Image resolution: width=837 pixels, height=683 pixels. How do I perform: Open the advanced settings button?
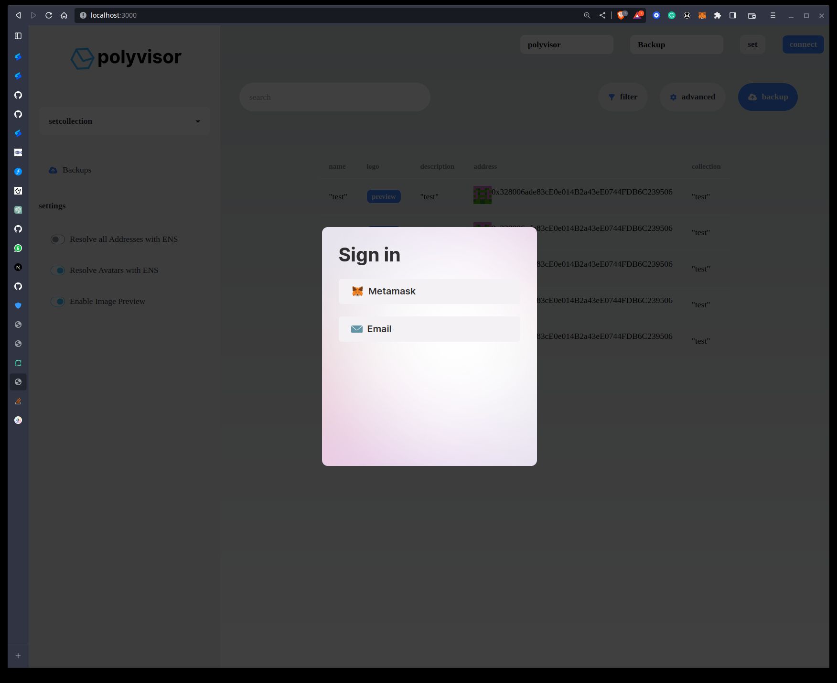coord(692,97)
